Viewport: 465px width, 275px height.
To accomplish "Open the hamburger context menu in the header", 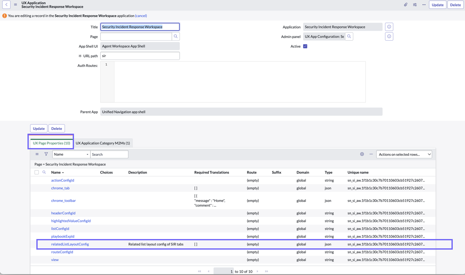I will click(15, 5).
